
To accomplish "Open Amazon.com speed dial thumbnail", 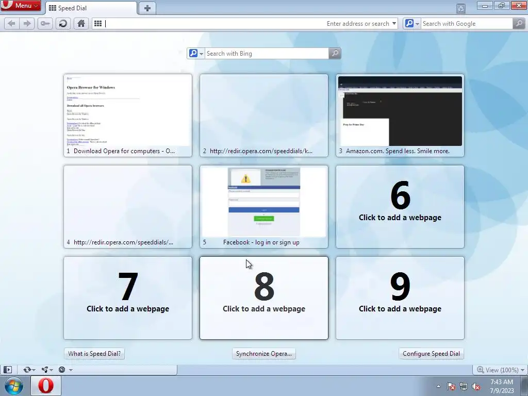I will click(x=400, y=115).
